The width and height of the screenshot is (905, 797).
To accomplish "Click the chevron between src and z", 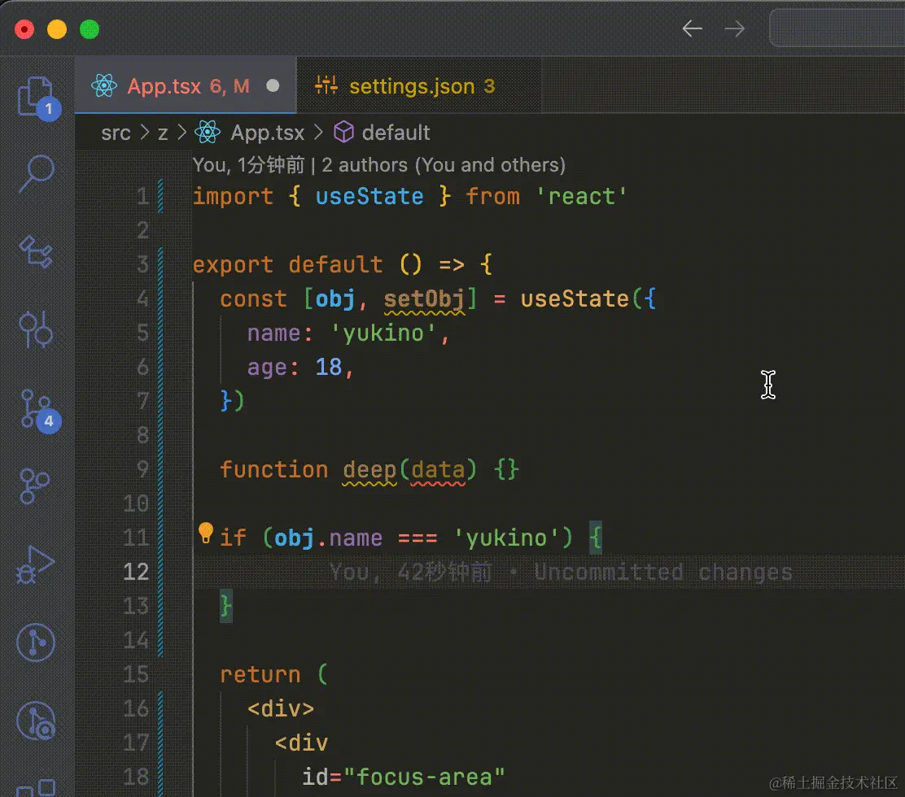I will pyautogui.click(x=145, y=133).
